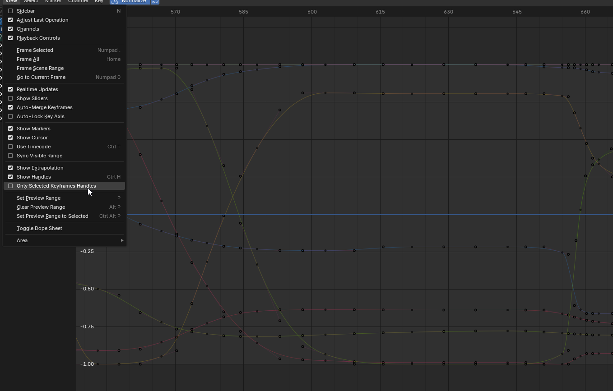Check Sync Visible Range
The image size is (613, 391).
click(10, 156)
